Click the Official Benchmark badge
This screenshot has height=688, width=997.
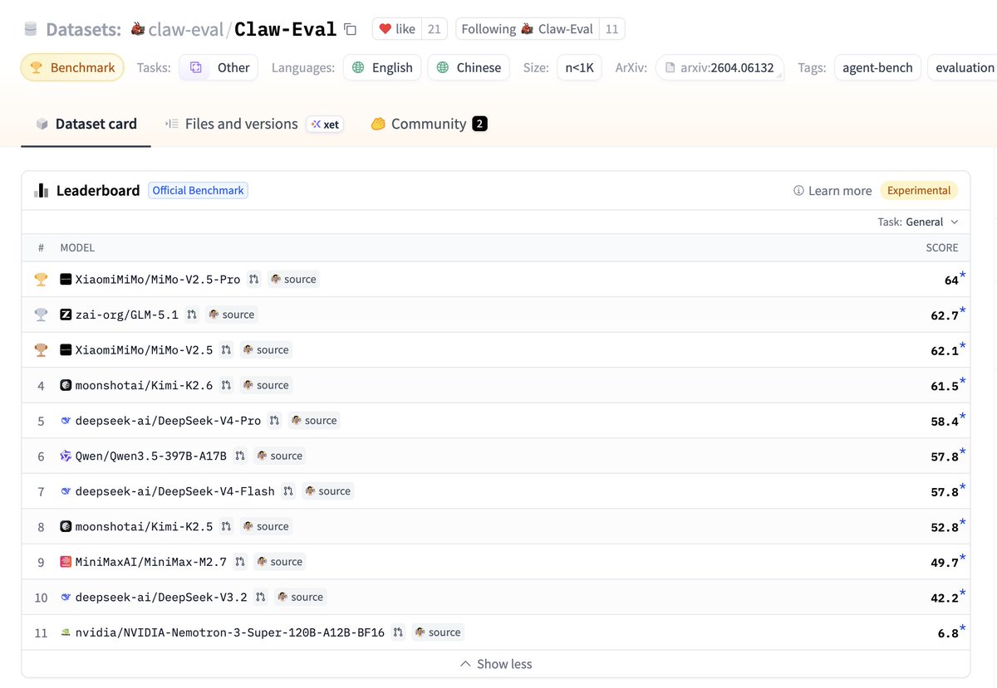pyautogui.click(x=198, y=190)
